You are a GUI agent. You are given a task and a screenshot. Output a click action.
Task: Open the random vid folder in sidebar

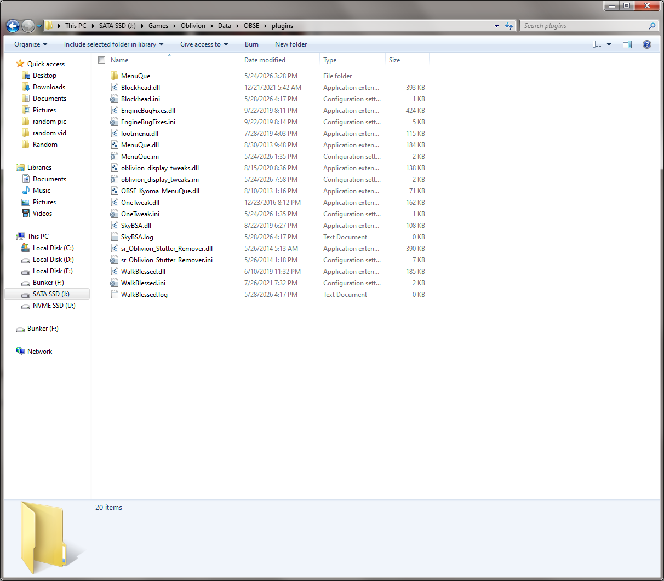pos(49,133)
